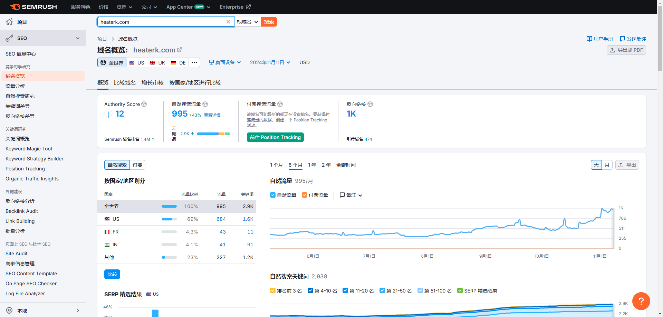Click the orange 搜索 button

269,22
